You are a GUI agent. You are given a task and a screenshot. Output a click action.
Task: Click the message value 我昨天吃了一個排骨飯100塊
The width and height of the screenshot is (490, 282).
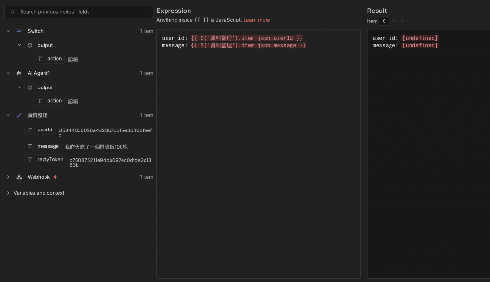click(x=96, y=147)
